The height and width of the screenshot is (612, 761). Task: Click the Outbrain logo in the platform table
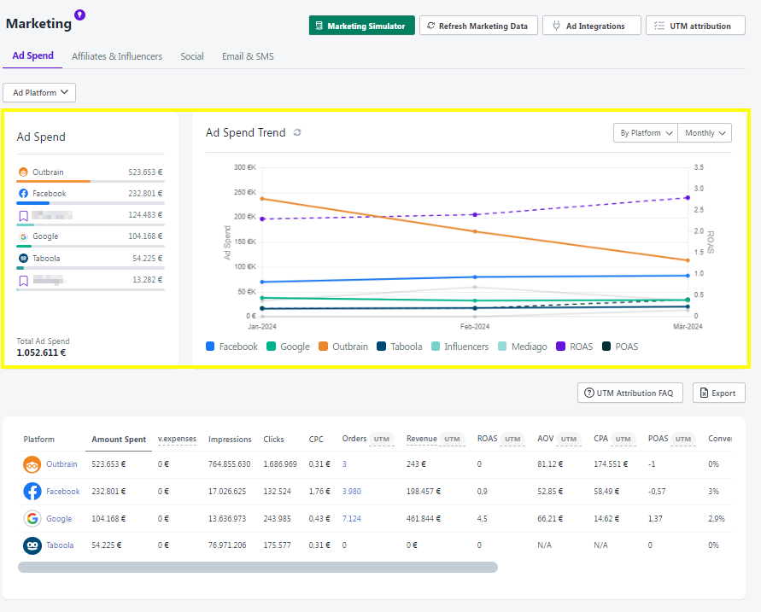[32, 464]
